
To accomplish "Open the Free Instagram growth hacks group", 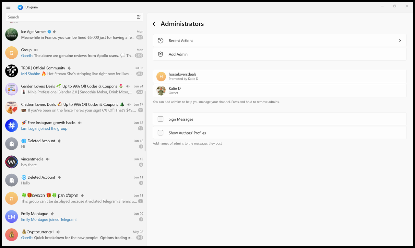I will click(74, 125).
